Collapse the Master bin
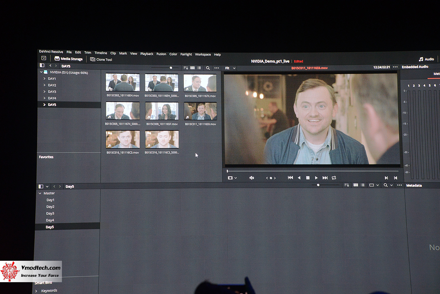This screenshot has height=294, width=440. click(x=40, y=193)
